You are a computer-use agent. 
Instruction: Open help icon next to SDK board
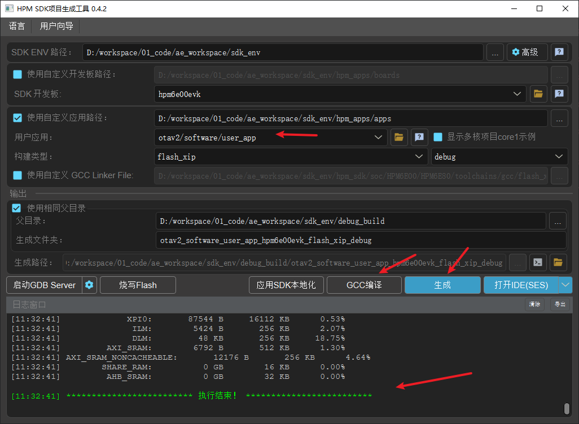pyautogui.click(x=559, y=94)
